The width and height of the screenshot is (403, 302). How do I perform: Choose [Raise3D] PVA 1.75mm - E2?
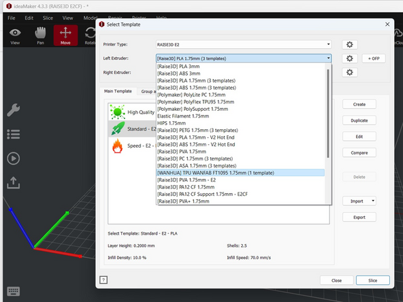point(240,180)
